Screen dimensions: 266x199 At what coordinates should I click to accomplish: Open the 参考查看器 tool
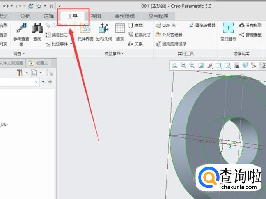21,35
